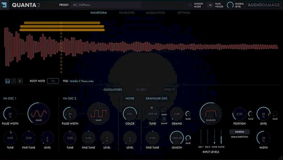The width and height of the screenshot is (283, 160).
Task: Select the Oscillators tab
Action: tap(113, 90)
